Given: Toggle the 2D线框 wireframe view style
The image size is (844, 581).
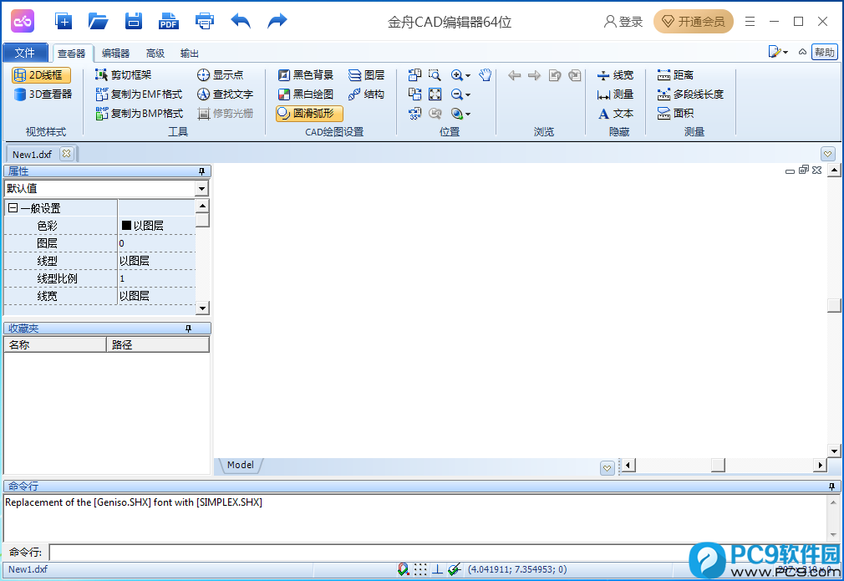Looking at the screenshot, I should pos(41,75).
